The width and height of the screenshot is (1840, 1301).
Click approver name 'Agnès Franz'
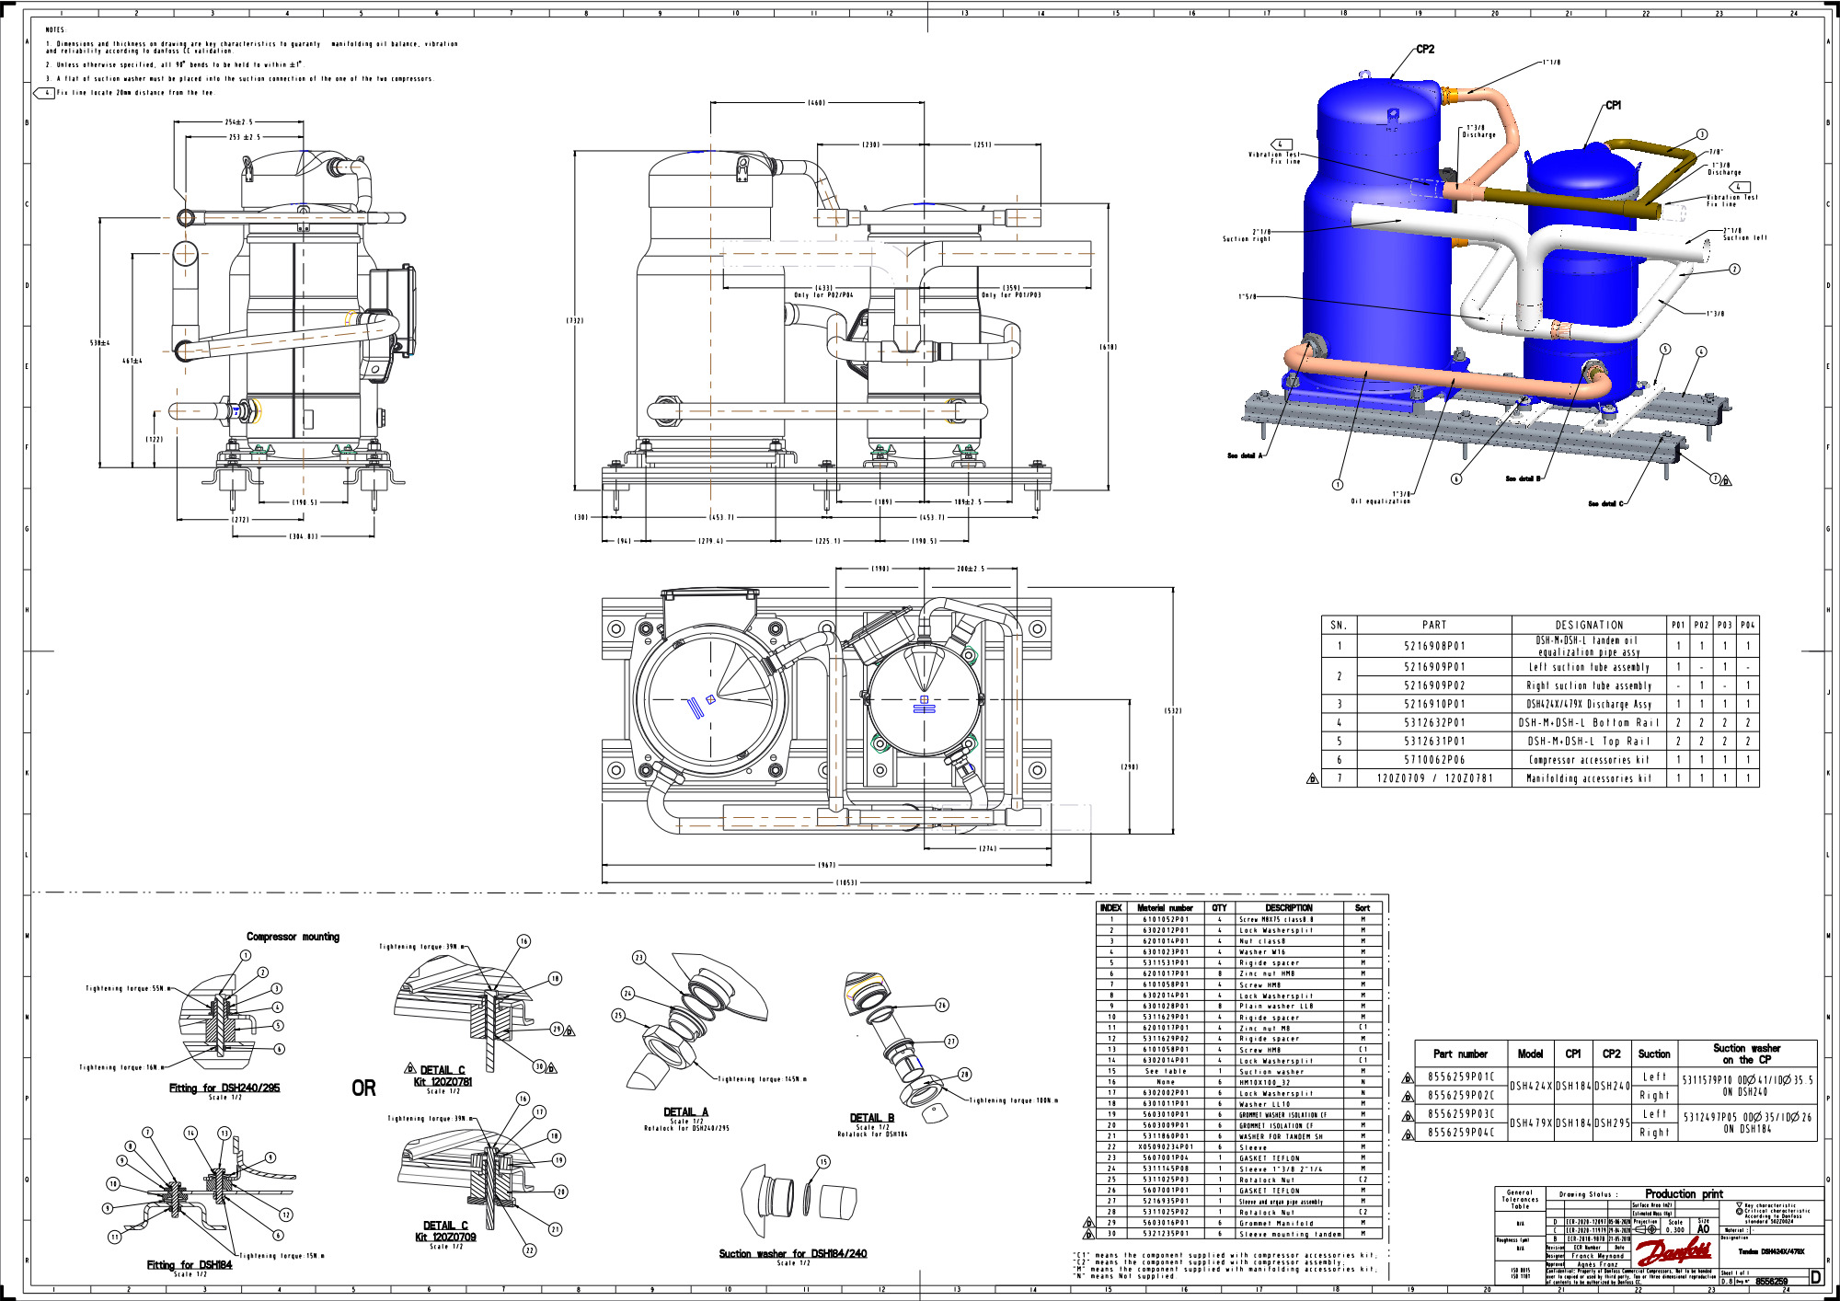[x=1596, y=1264]
